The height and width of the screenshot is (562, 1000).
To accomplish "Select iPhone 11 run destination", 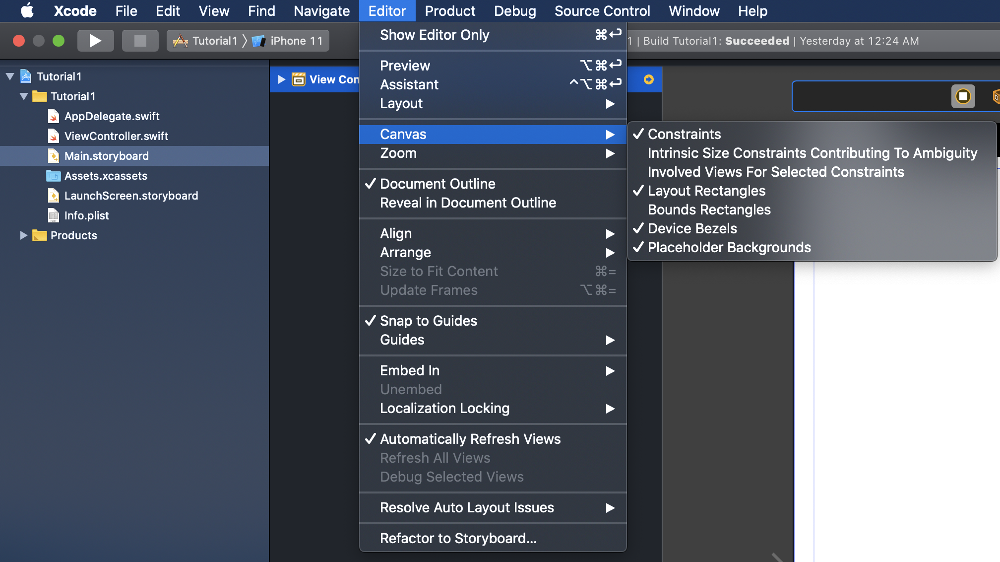I will (296, 41).
